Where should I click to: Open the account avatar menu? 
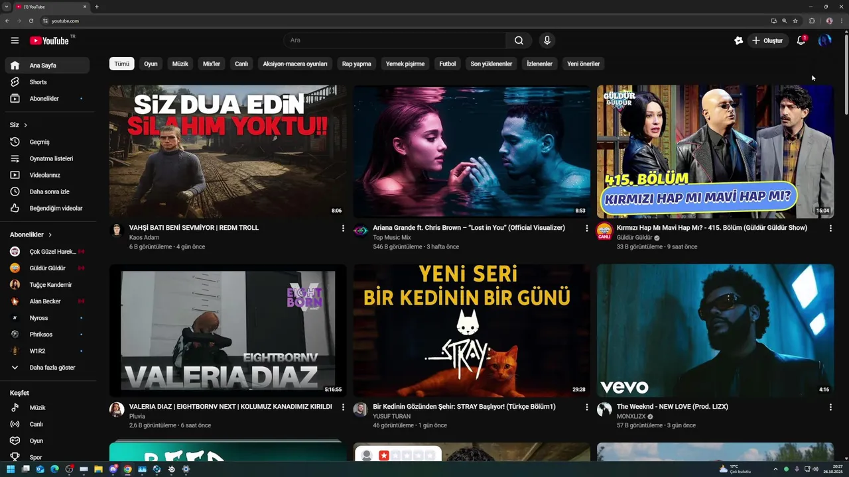point(824,40)
